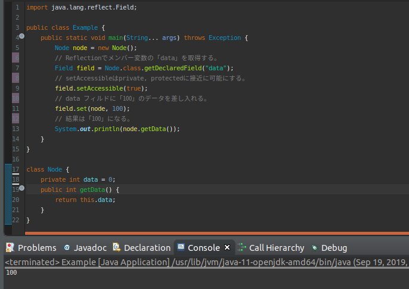
Task: Click the return this.data statement
Action: pos(85,200)
